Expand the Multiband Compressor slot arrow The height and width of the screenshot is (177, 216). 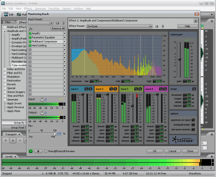(64, 42)
